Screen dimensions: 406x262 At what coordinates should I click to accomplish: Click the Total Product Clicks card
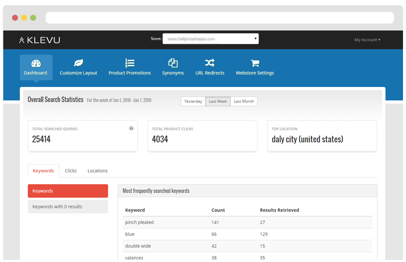(x=202, y=136)
